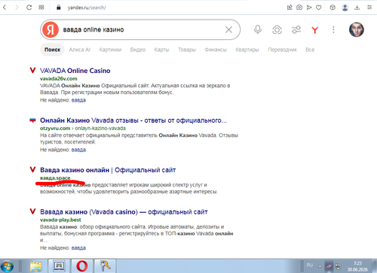This screenshot has height=273, width=377.
Task: Switch to the Карты tab
Action: click(161, 50)
